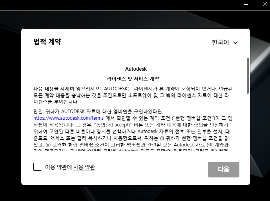Image resolution: width=270 pixels, height=201 pixels.
Task: Check the 이용 약관에 agreement checkbox
Action: (x=37, y=167)
